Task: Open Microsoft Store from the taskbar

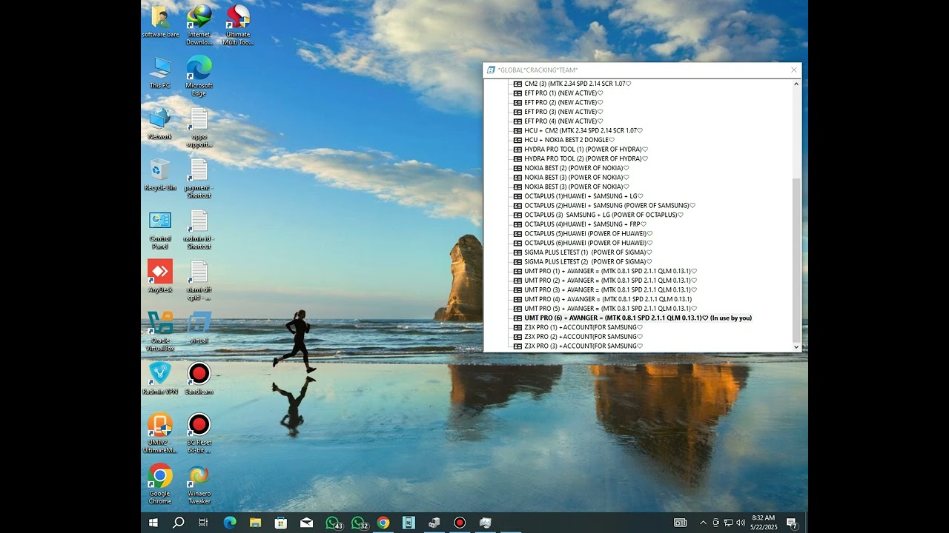Action: [281, 523]
